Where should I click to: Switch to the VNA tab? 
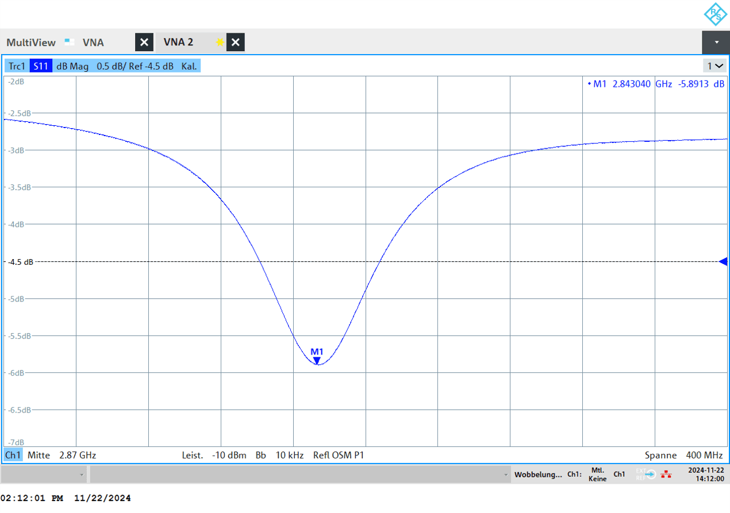tap(93, 43)
